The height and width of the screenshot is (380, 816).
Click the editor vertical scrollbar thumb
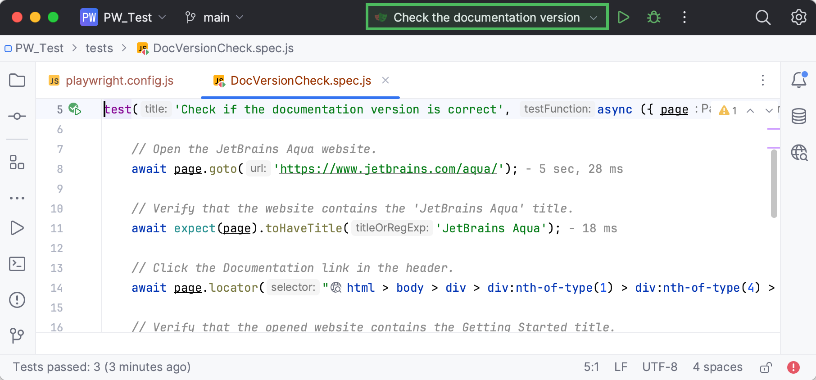(774, 184)
